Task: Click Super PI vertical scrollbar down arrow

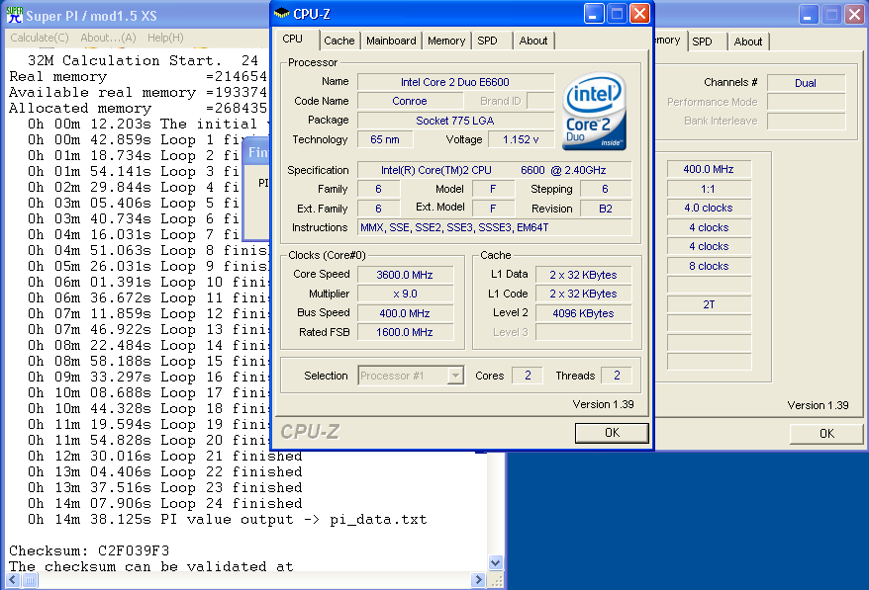Action: click(496, 563)
